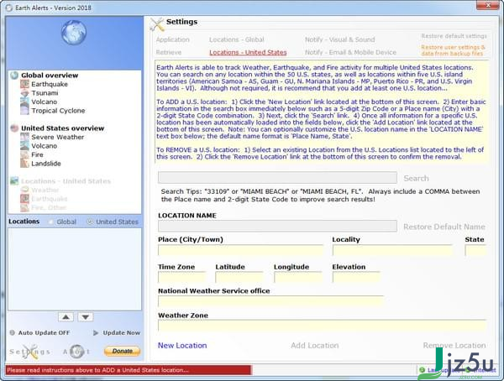Click the Latitude field
The width and height of the screenshot is (504, 381).
(x=239, y=277)
